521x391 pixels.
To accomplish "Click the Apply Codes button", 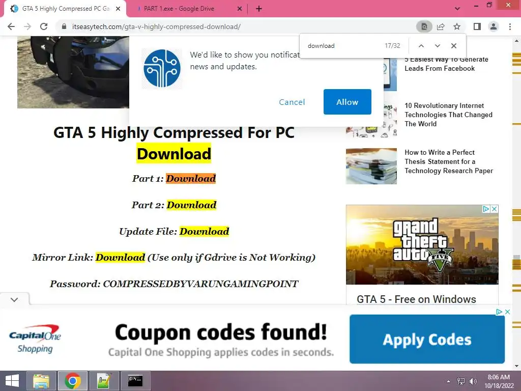I will tap(427, 339).
